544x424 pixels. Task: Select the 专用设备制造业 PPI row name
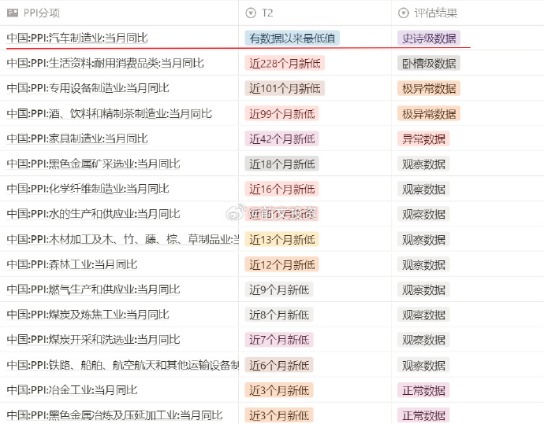coord(88,88)
